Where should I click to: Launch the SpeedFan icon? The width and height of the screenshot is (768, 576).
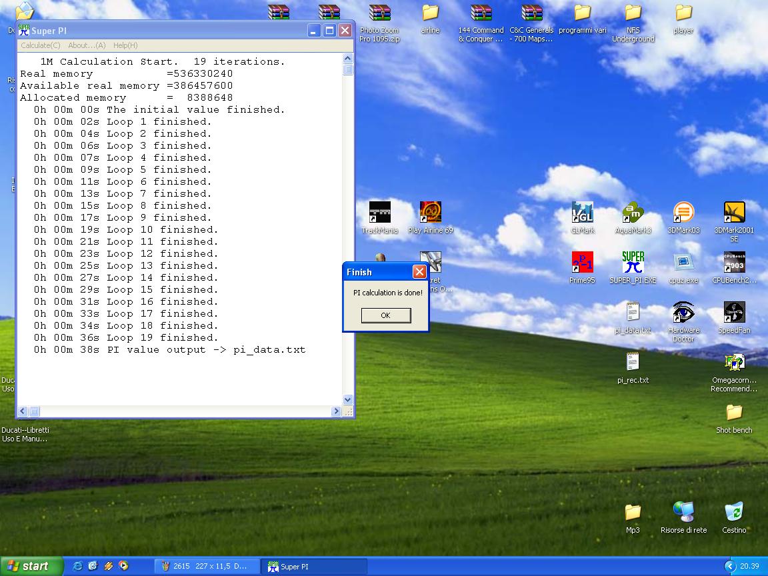pyautogui.click(x=734, y=317)
